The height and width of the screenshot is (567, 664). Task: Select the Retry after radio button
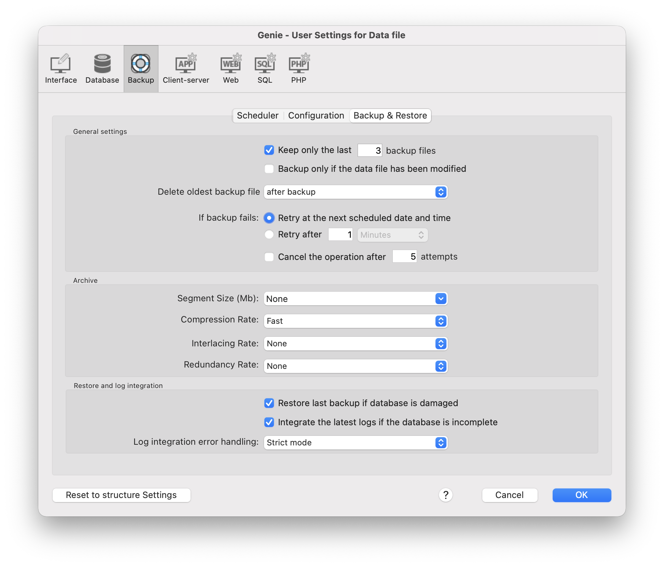(x=269, y=234)
